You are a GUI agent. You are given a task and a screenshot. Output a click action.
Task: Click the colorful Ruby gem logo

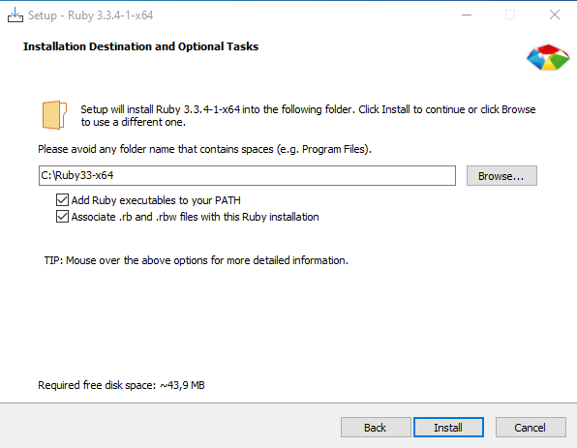pos(548,58)
